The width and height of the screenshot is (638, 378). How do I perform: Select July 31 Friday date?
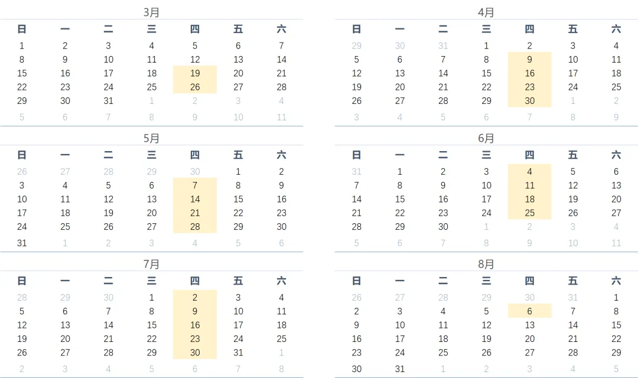point(238,353)
